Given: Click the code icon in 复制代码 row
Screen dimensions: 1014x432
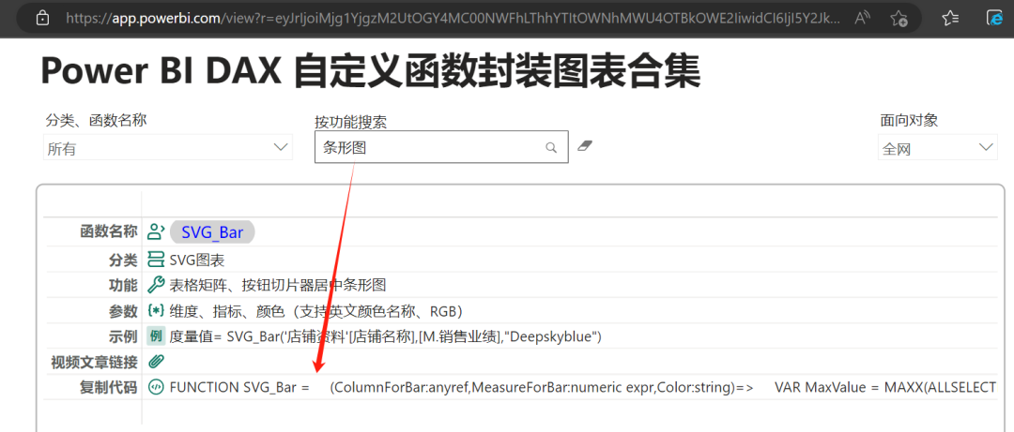Looking at the screenshot, I should tap(156, 387).
